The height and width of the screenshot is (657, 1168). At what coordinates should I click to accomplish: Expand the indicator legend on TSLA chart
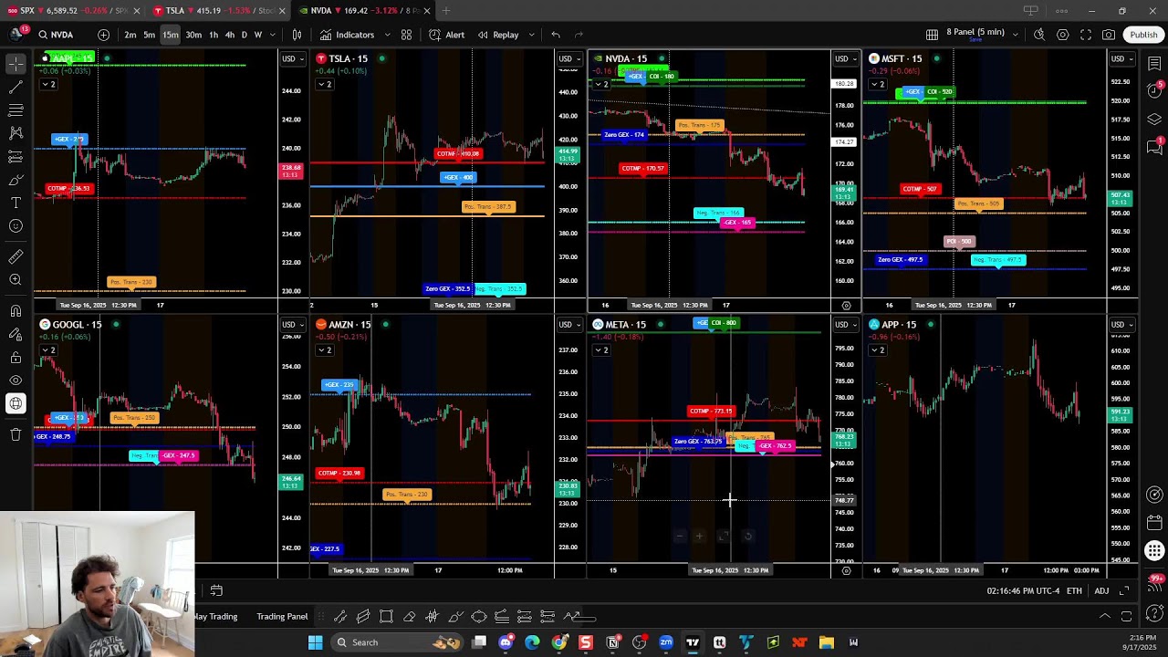324,84
